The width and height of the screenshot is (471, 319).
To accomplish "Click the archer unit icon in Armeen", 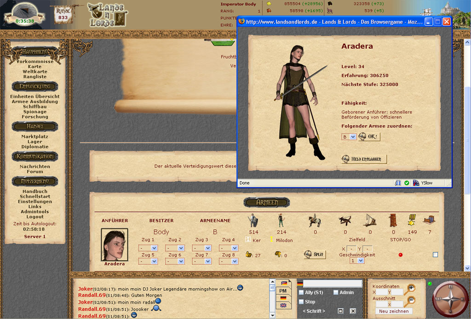I will tap(281, 220).
